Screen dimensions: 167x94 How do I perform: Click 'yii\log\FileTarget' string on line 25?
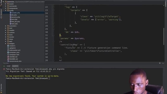tap(107, 16)
